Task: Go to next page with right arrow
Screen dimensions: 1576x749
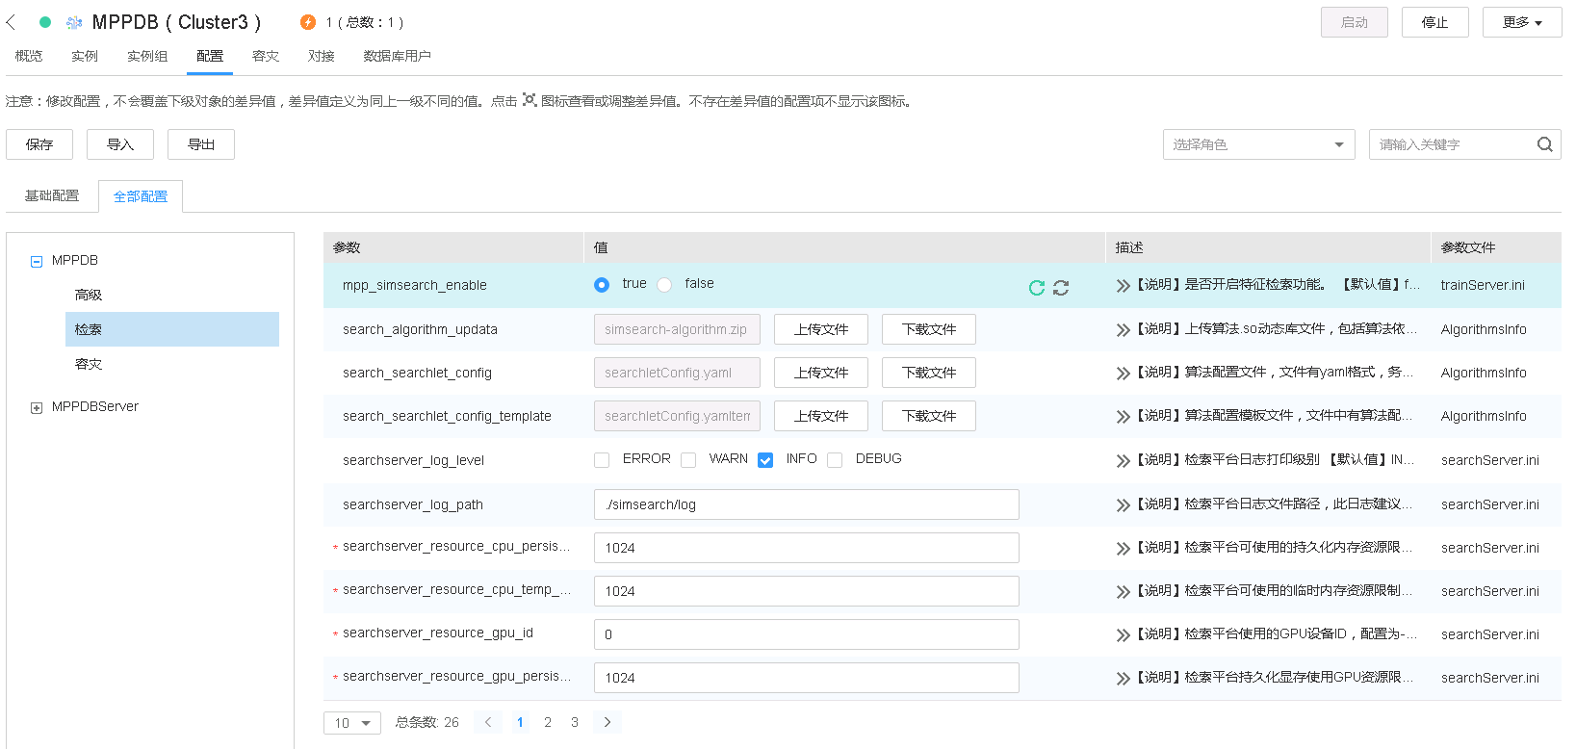Action: [x=607, y=722]
